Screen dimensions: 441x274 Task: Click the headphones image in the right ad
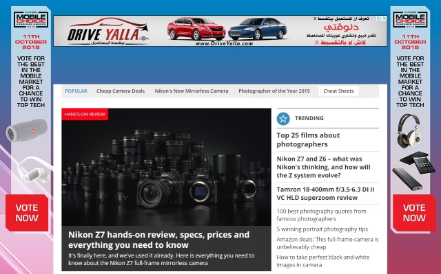[409, 130]
